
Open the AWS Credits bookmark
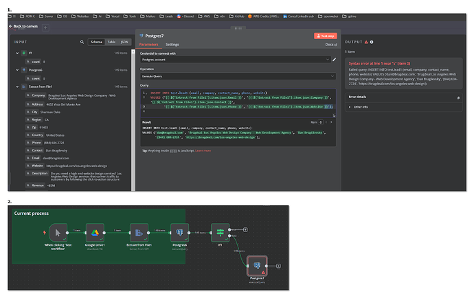pyautogui.click(x=264, y=16)
